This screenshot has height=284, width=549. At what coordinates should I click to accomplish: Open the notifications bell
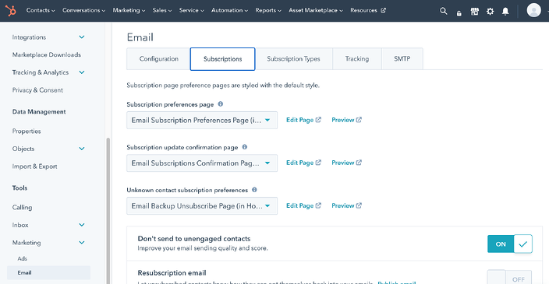pos(505,11)
